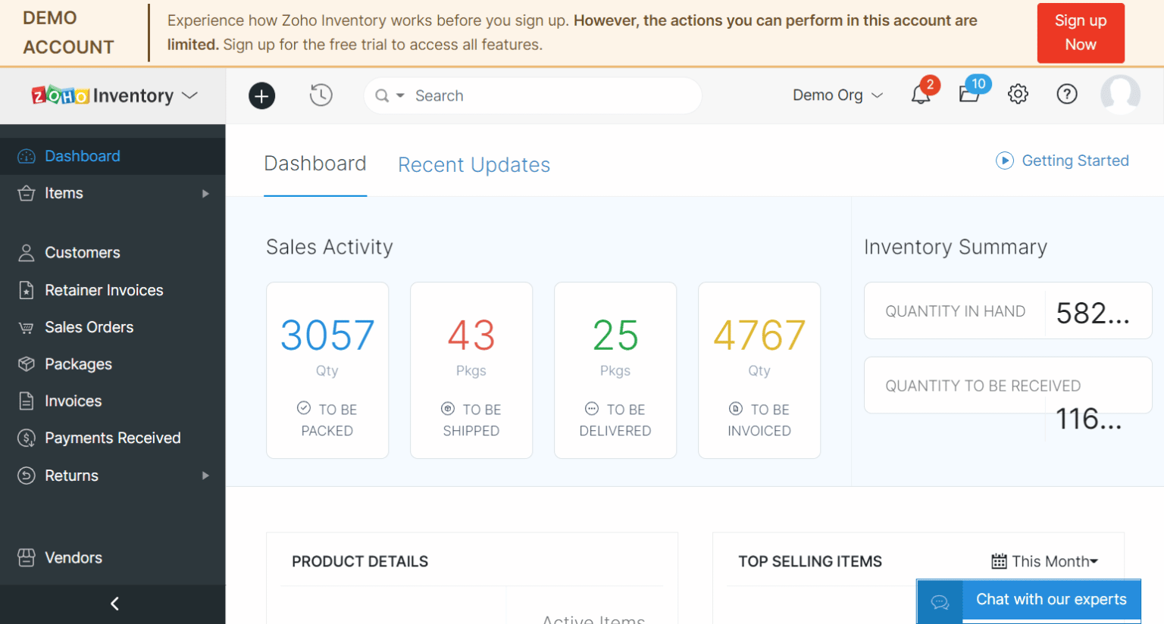Open the quick create plus menu

click(261, 95)
